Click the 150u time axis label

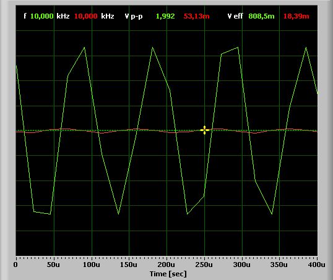coord(129,265)
